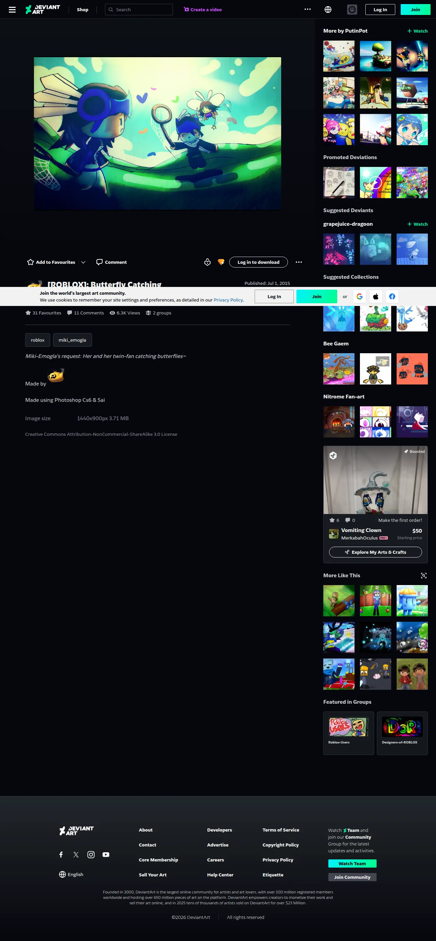Click Join in the cookie banner
The image size is (436, 941).
point(317,296)
